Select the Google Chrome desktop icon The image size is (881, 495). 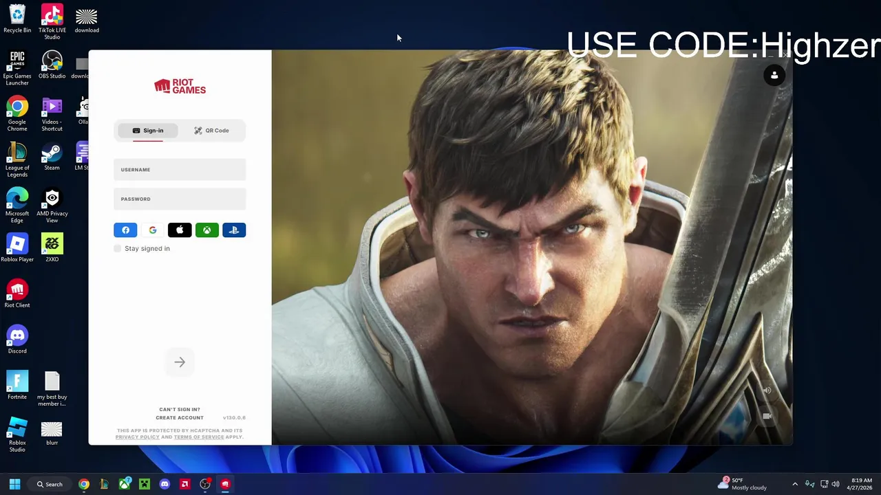pos(17,114)
